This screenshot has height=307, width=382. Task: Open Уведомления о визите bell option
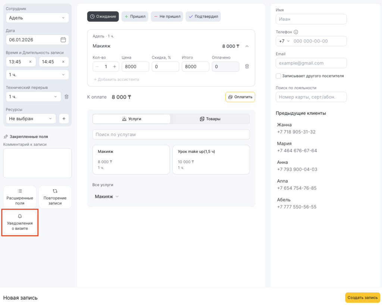20,223
